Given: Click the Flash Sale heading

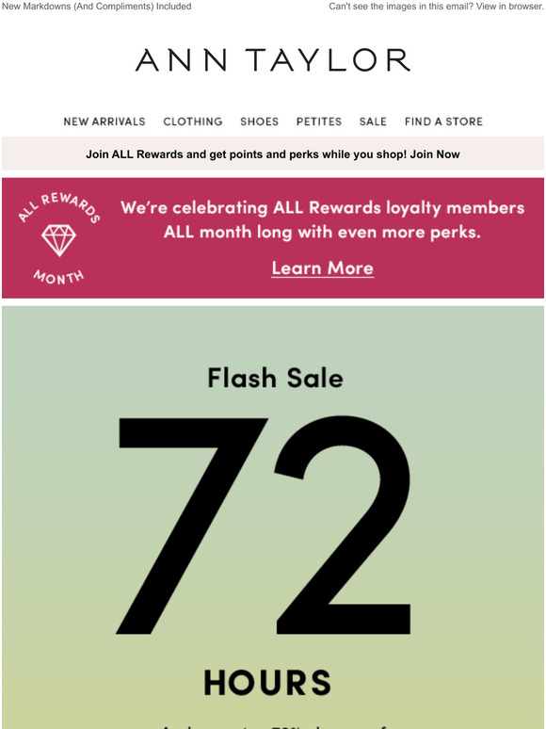Looking at the screenshot, I should [x=275, y=378].
